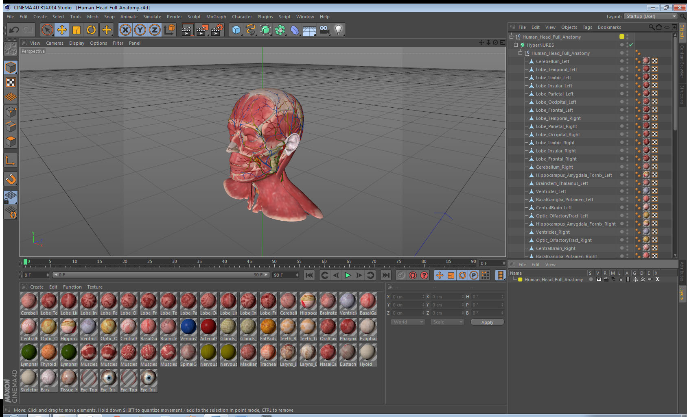The height and width of the screenshot is (417, 687).
Task: Switch to Texture mode checker icon
Action: (11, 83)
